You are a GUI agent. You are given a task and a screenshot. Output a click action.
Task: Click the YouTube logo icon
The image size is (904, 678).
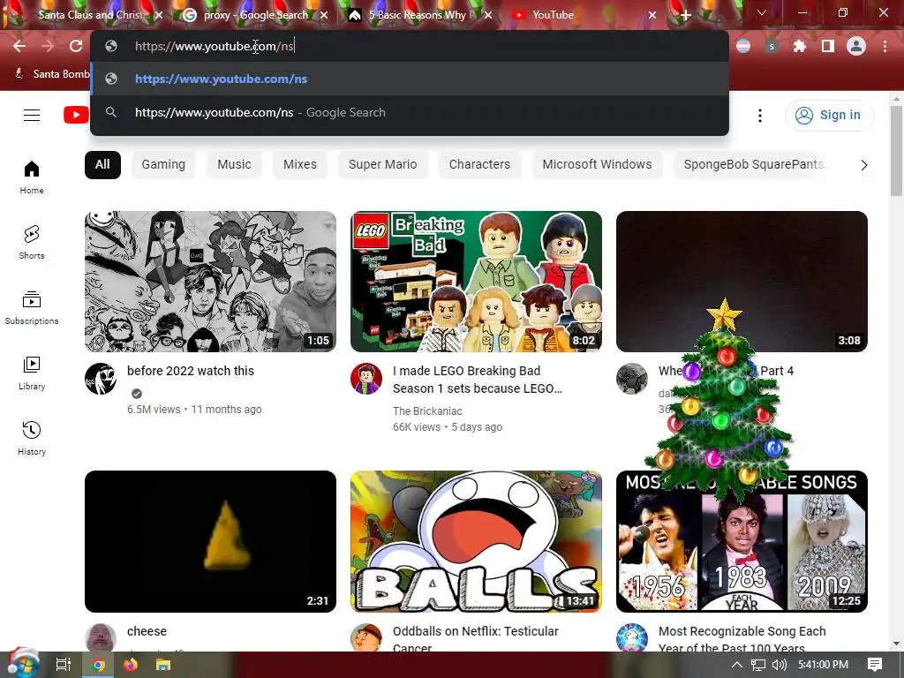click(x=76, y=116)
